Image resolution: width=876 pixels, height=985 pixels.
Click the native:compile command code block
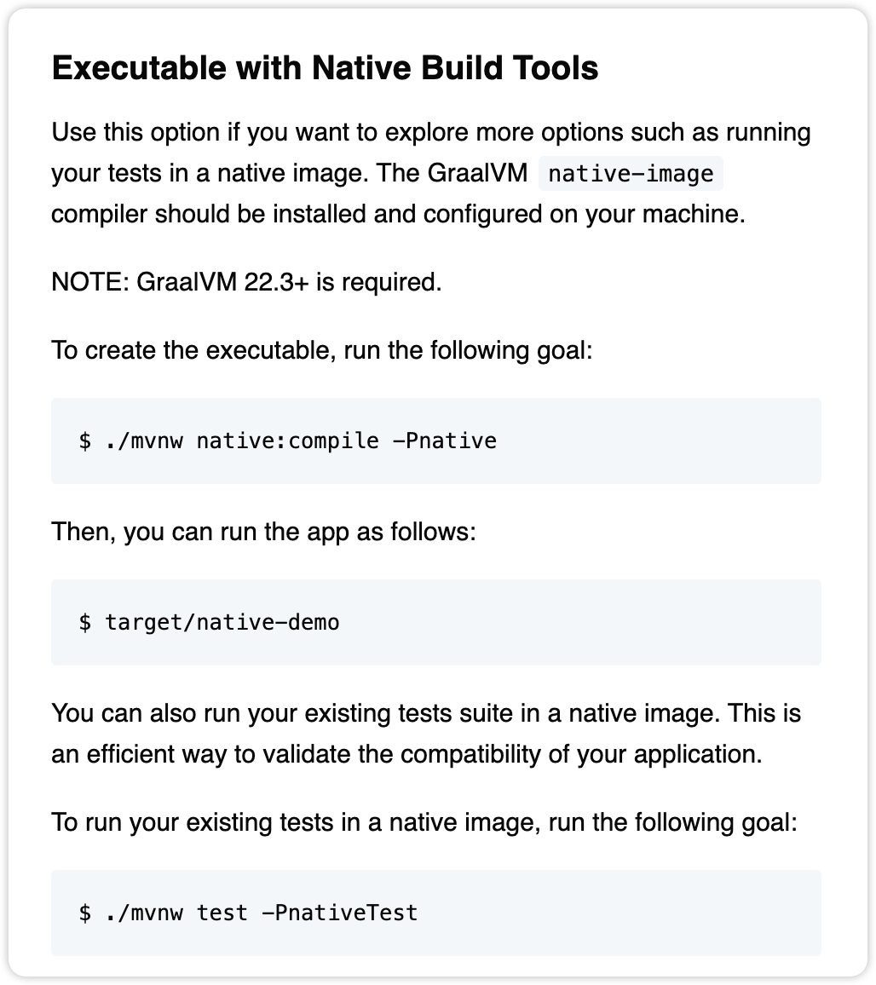[x=436, y=441]
